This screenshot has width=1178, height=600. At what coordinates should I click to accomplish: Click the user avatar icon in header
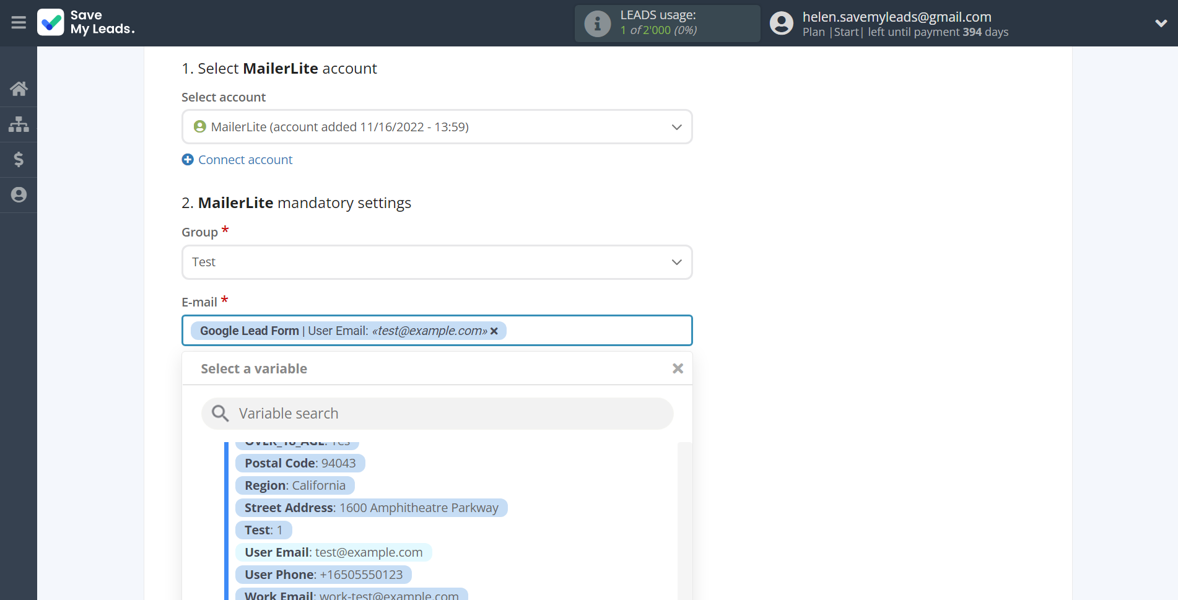click(781, 24)
